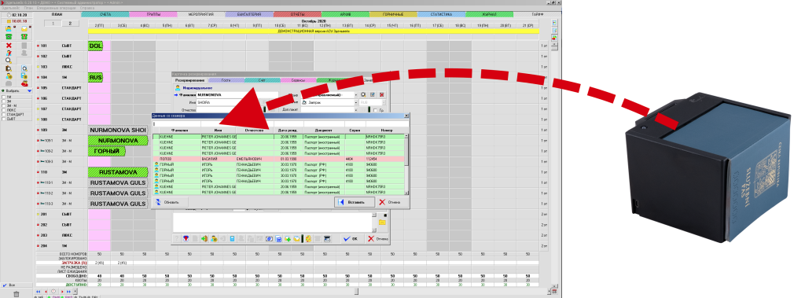Select the ПОПОВ ВАСИЛИЙ pink row in scanner list
The width and height of the screenshot is (805, 298).
(x=278, y=159)
